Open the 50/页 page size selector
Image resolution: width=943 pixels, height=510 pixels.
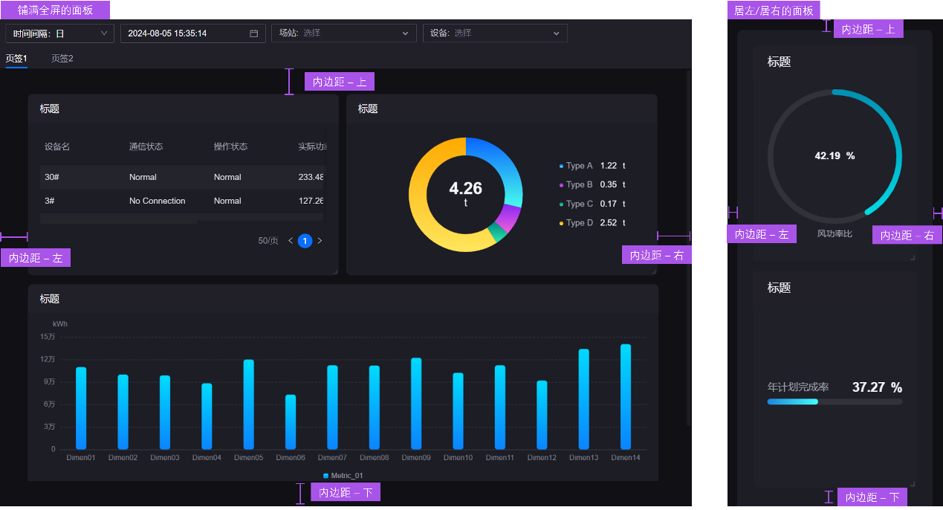tap(268, 241)
